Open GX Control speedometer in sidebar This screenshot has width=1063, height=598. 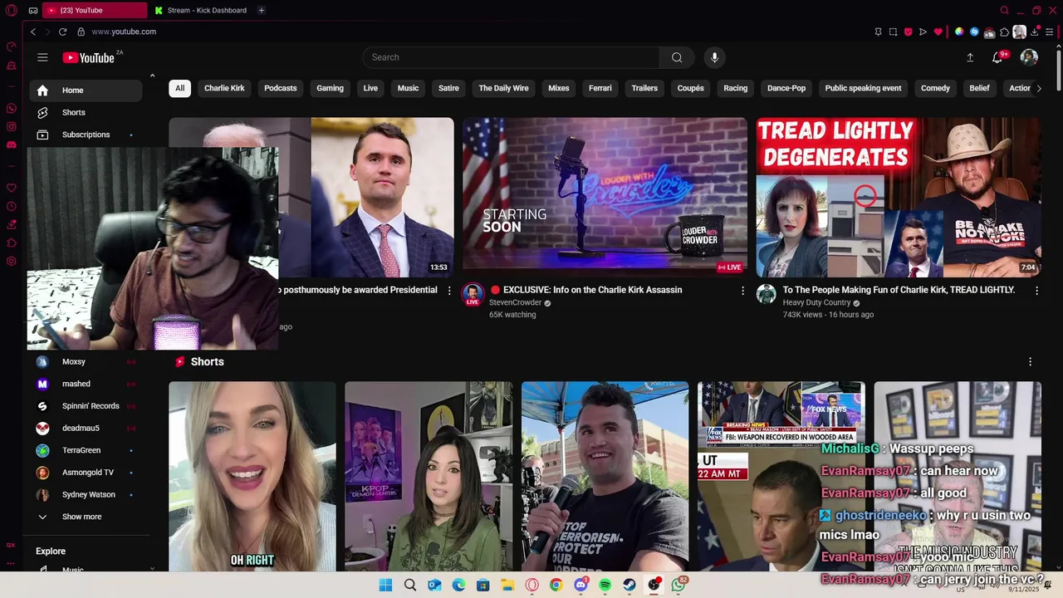point(12,47)
